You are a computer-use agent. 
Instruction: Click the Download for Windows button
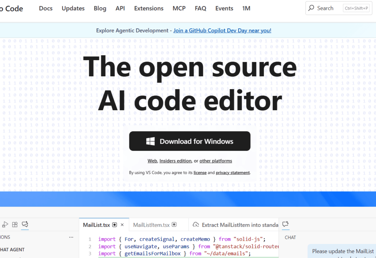pos(189,141)
